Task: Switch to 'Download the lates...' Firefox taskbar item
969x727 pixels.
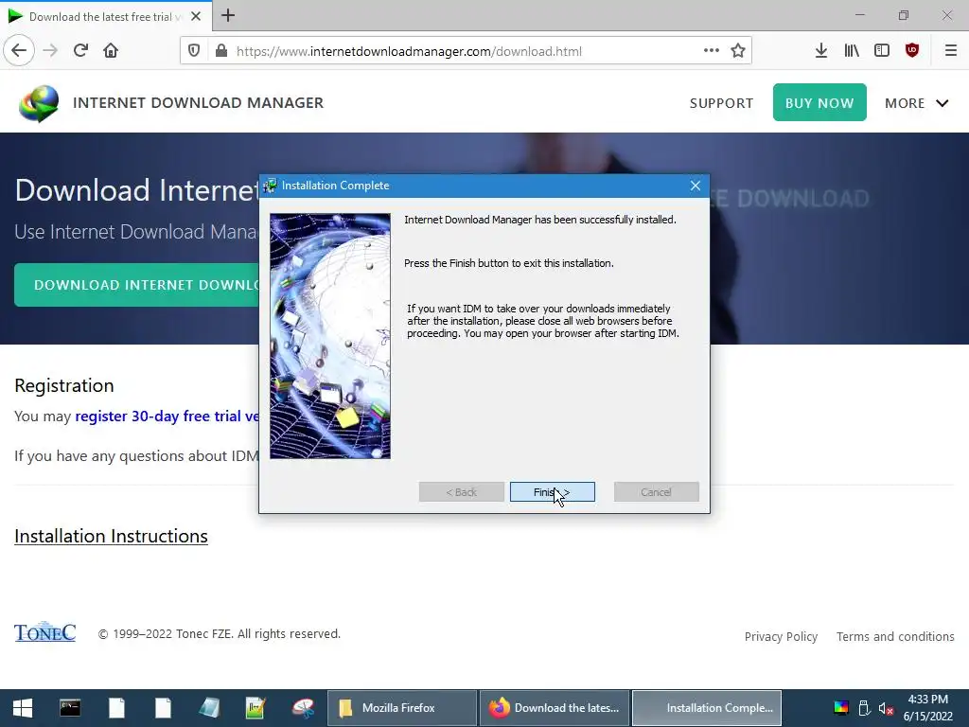Action: (555, 708)
